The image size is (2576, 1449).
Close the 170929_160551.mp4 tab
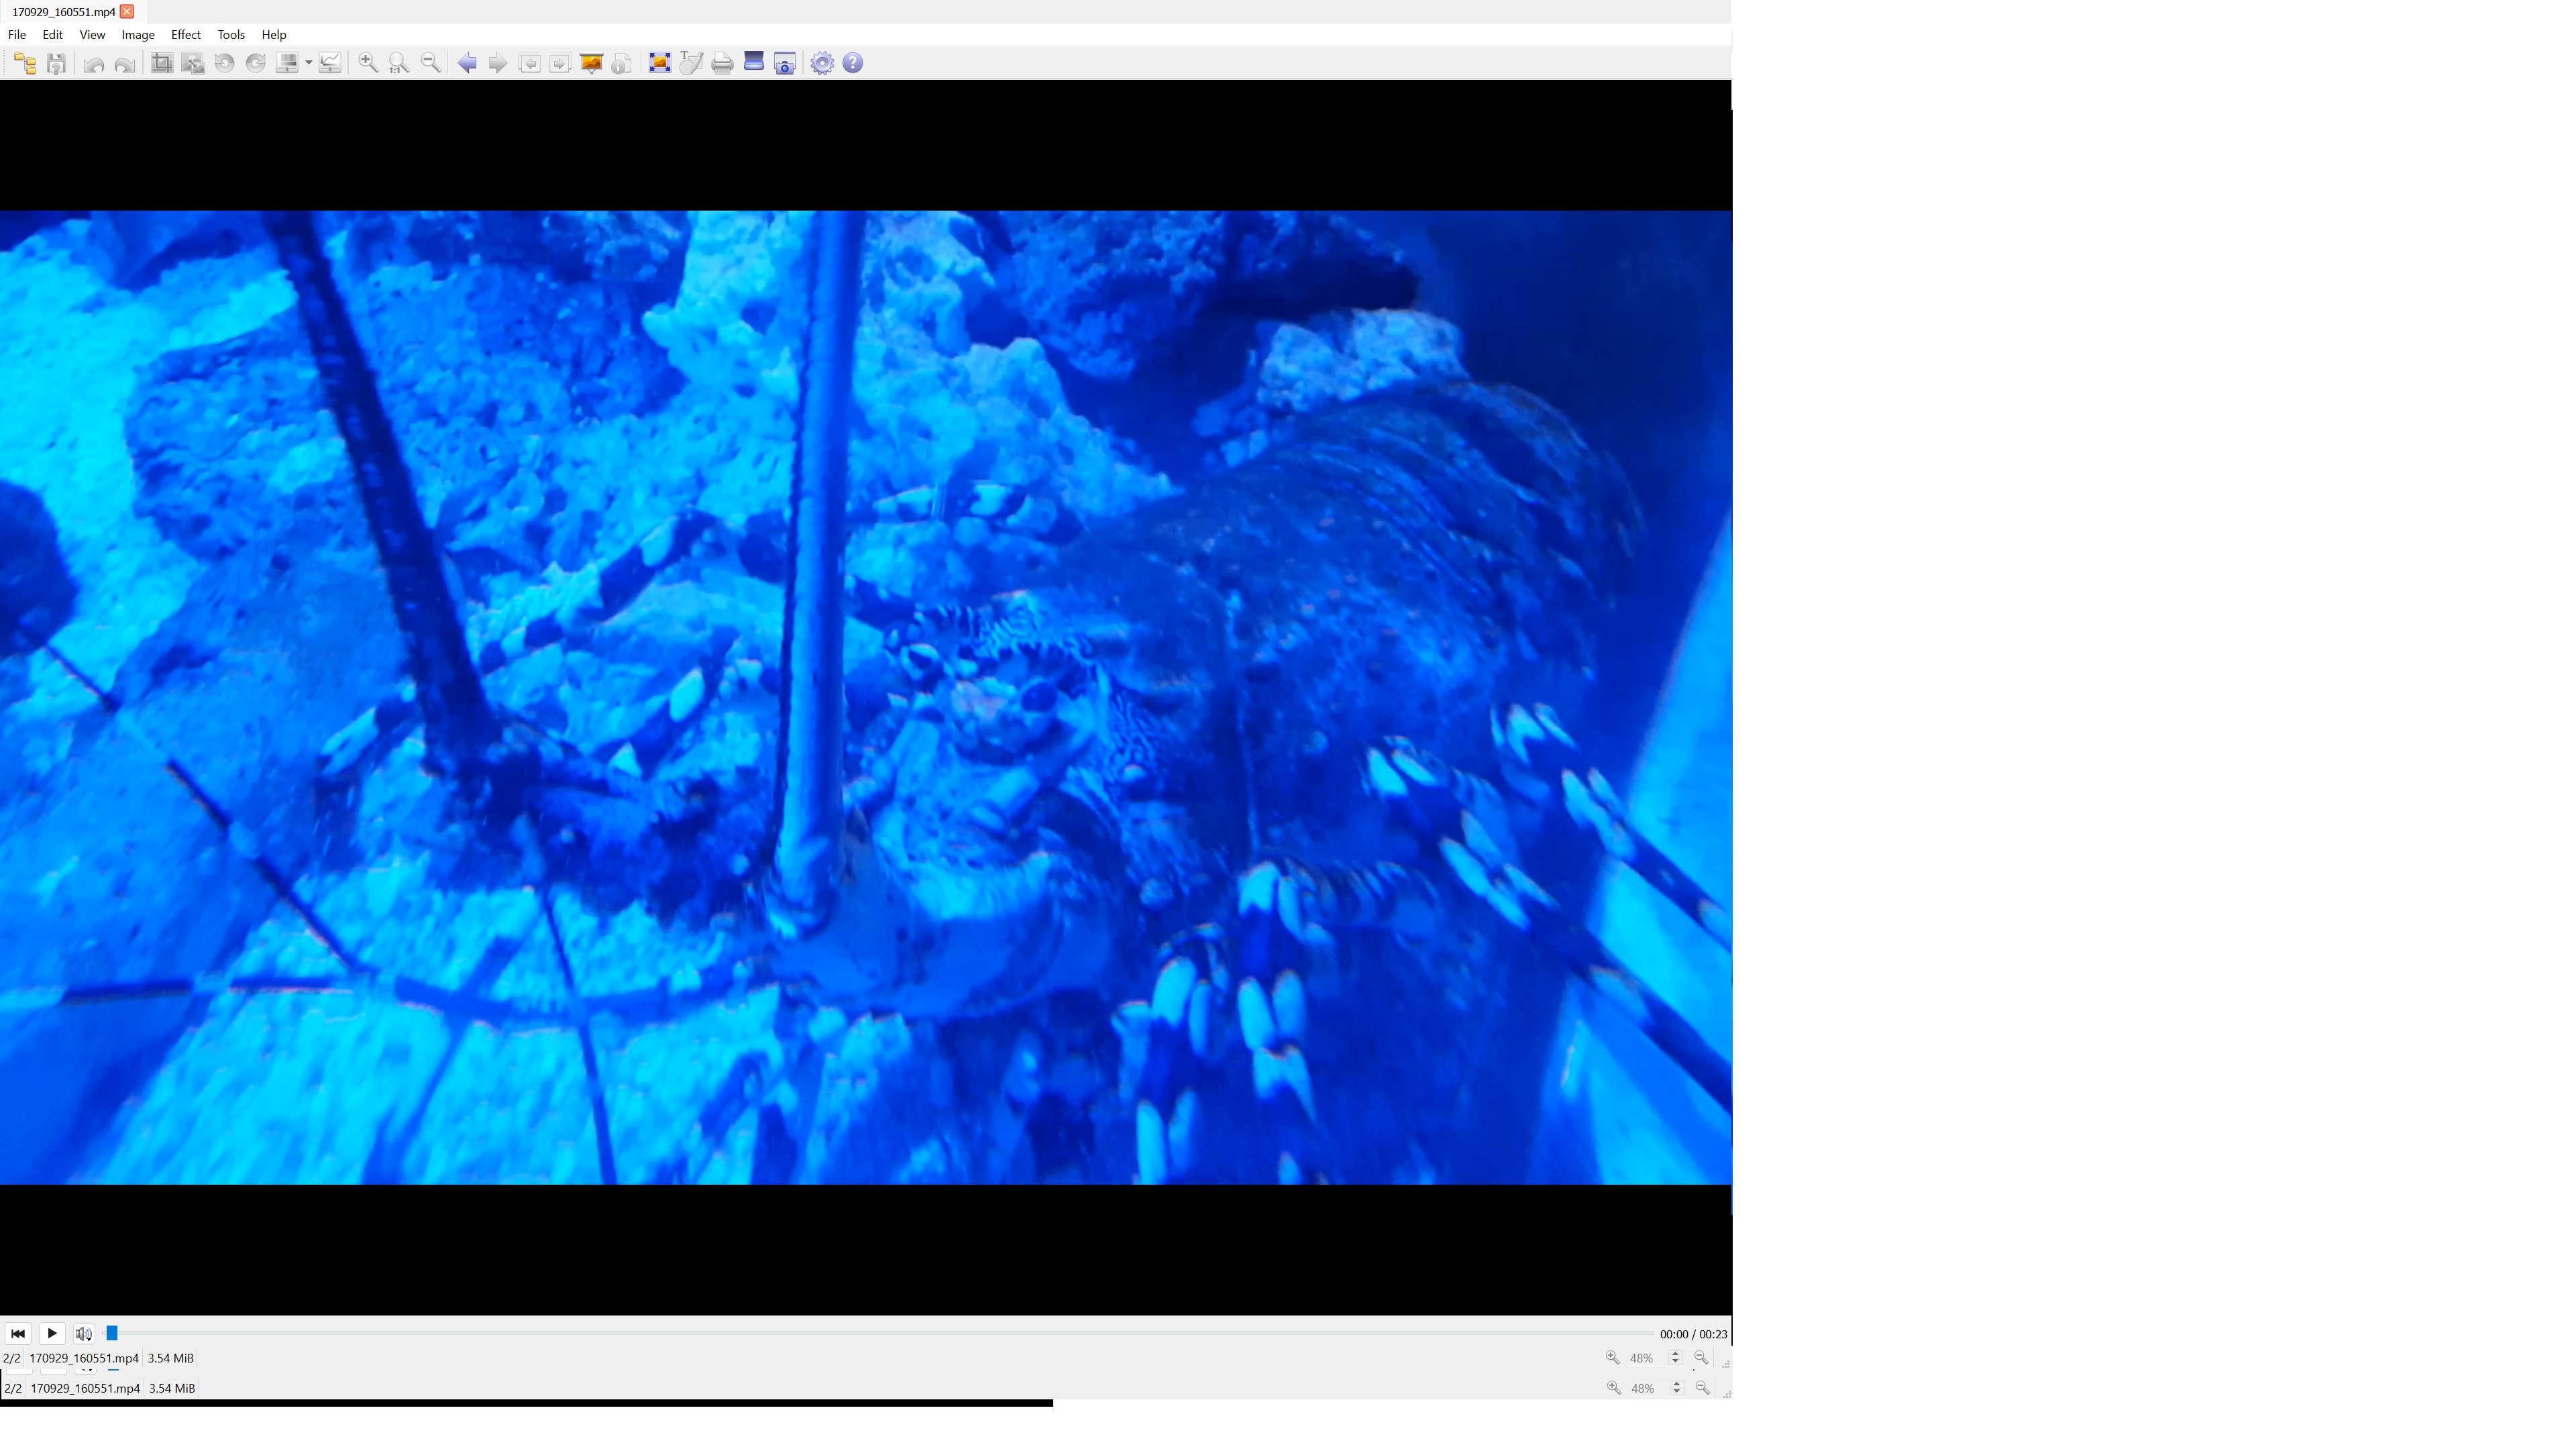(127, 12)
